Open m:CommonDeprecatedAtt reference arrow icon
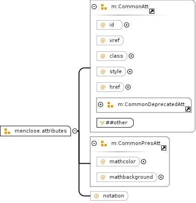This screenshot has height=203, width=196. 188,109
